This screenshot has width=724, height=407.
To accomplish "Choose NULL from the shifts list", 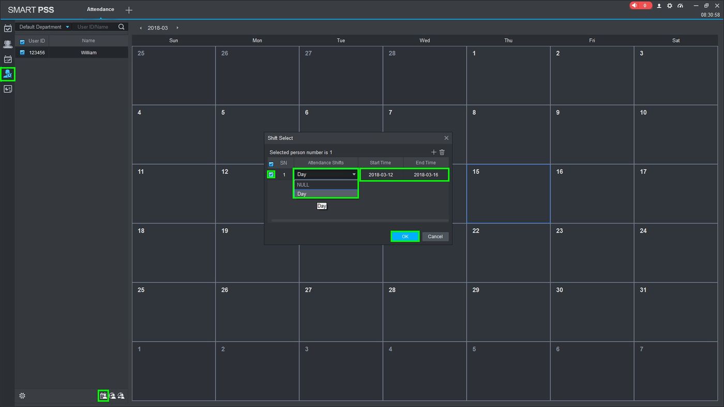I will point(326,185).
